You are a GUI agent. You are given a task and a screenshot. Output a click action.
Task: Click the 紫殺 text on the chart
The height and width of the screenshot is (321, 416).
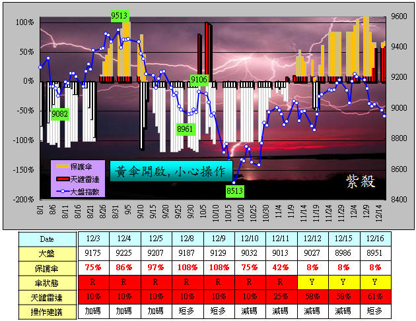pos(359,182)
